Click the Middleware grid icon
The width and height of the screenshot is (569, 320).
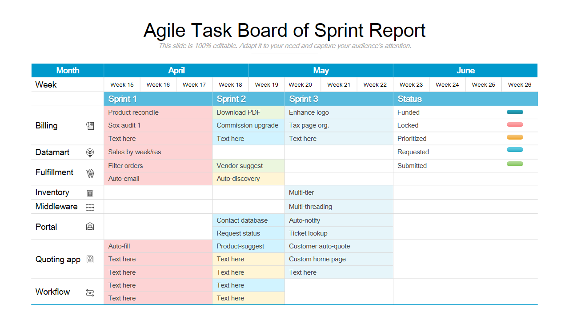[90, 207]
